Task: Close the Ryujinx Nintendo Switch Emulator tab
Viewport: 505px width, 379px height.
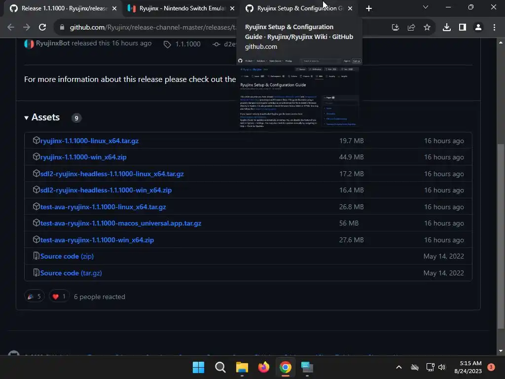Action: tap(232, 8)
